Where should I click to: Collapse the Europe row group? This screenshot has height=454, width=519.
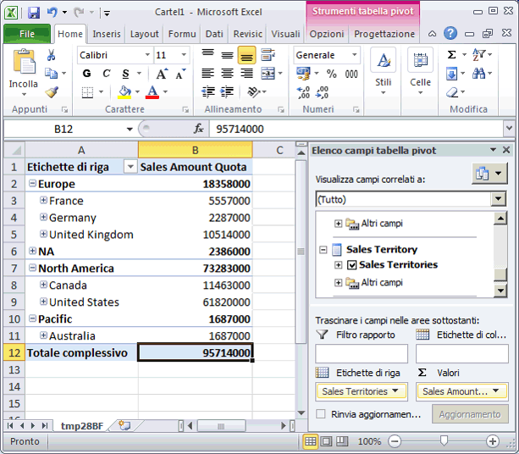[x=32, y=183]
